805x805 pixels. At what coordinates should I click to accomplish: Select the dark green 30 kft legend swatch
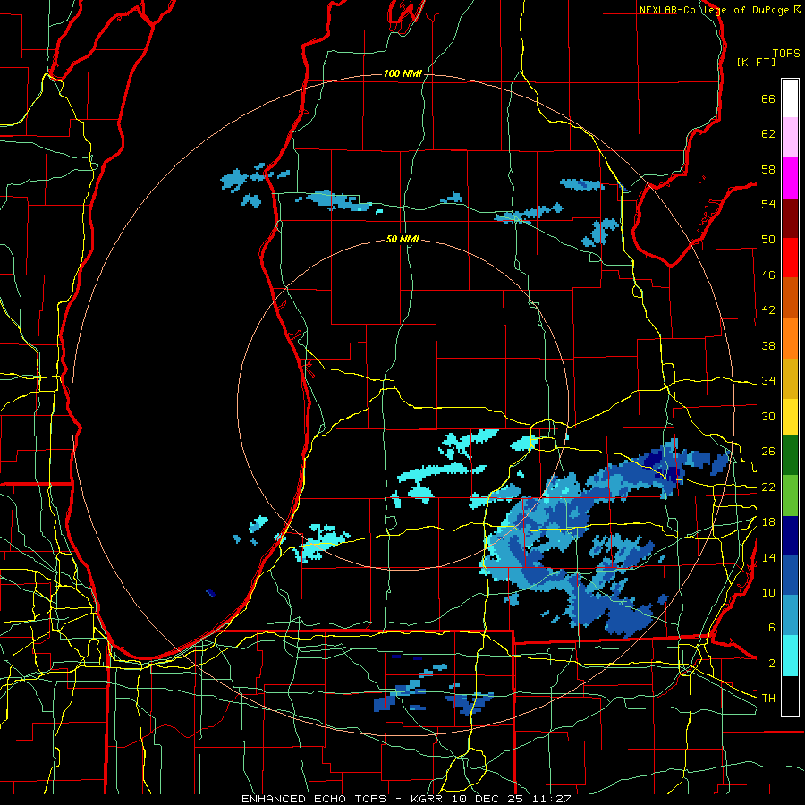coord(790,455)
